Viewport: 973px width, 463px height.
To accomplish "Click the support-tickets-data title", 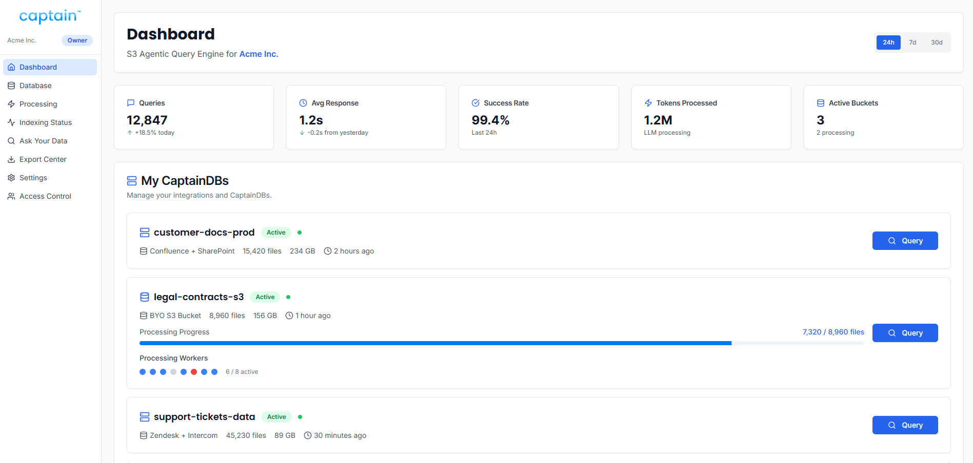I will tap(204, 417).
